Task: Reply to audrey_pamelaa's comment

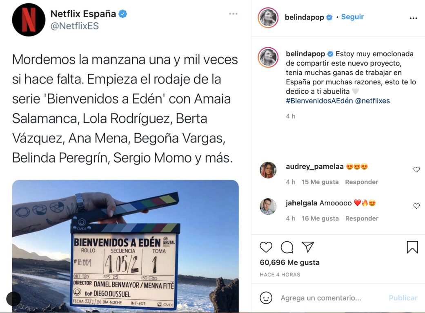Action: 362,182
